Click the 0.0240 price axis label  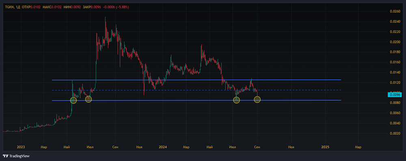click(395, 21)
